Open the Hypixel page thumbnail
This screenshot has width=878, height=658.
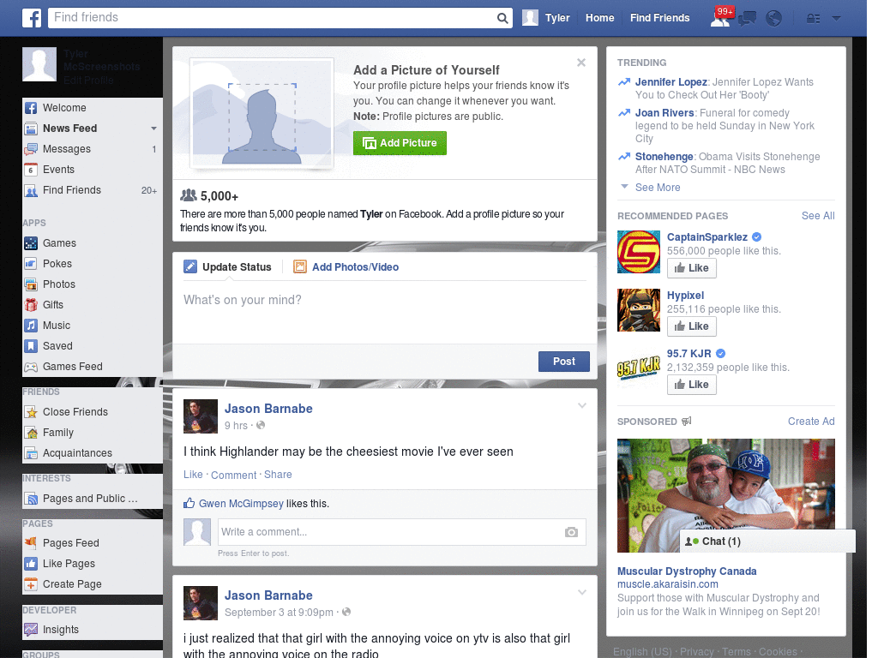click(639, 310)
